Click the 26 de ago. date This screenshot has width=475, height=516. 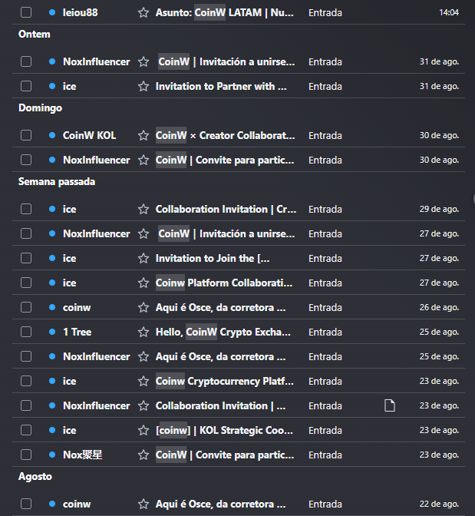[x=439, y=307]
